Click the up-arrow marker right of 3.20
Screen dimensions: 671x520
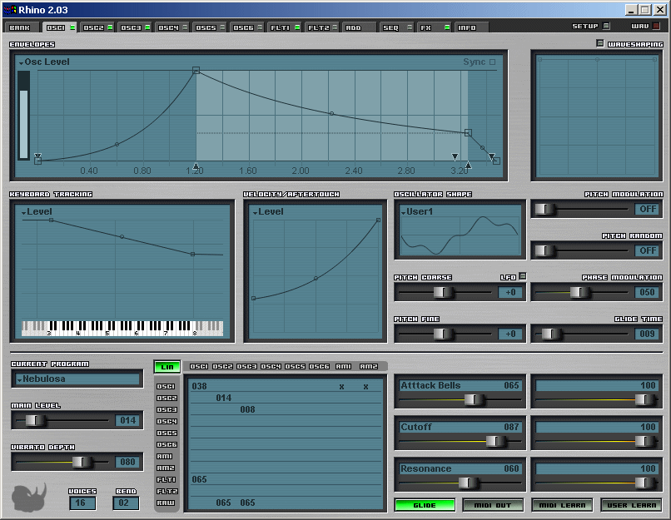click(468, 165)
